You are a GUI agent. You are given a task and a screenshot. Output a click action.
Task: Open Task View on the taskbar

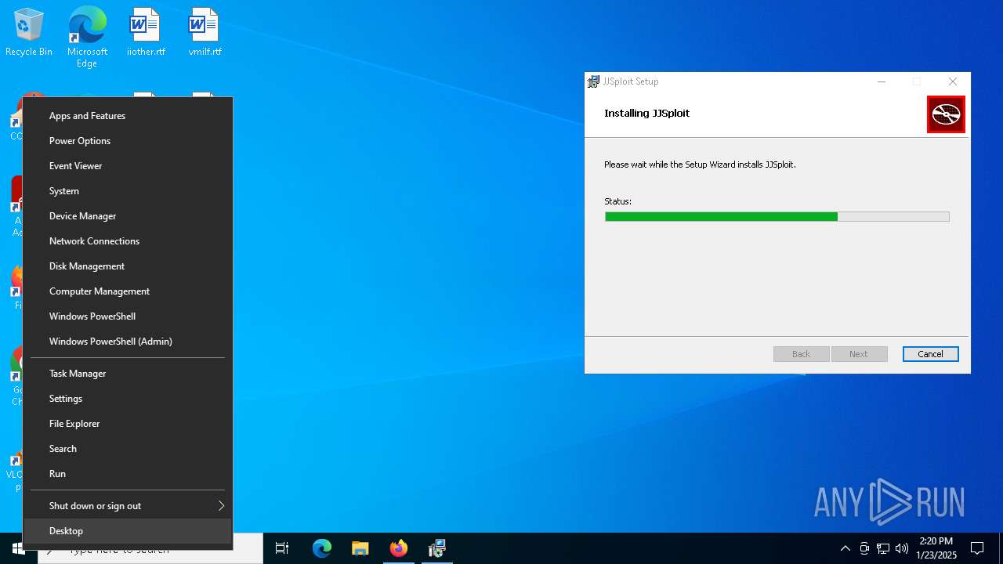[282, 548]
